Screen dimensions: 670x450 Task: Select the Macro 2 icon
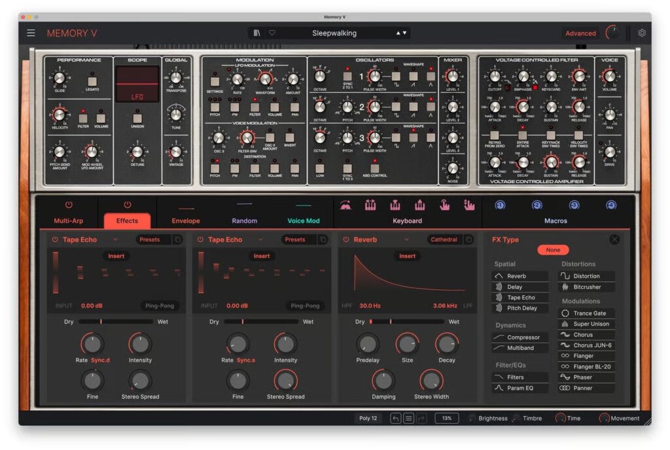[537, 205]
